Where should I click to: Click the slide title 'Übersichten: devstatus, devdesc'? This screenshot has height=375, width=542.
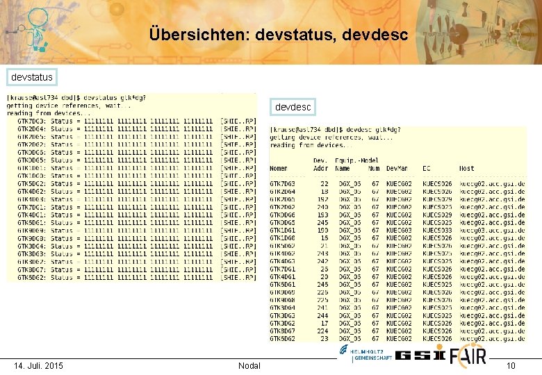[x=279, y=34]
